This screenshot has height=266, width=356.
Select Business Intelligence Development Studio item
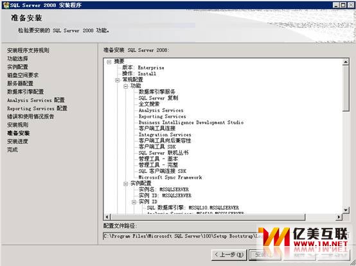click(x=191, y=123)
